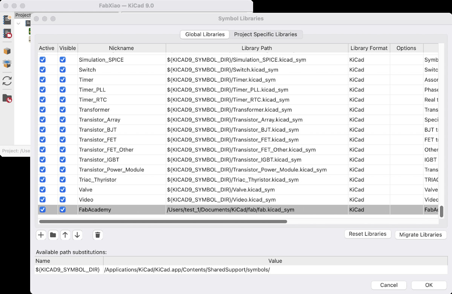
Task: Click the Migrate Libraries button
Action: click(x=421, y=235)
